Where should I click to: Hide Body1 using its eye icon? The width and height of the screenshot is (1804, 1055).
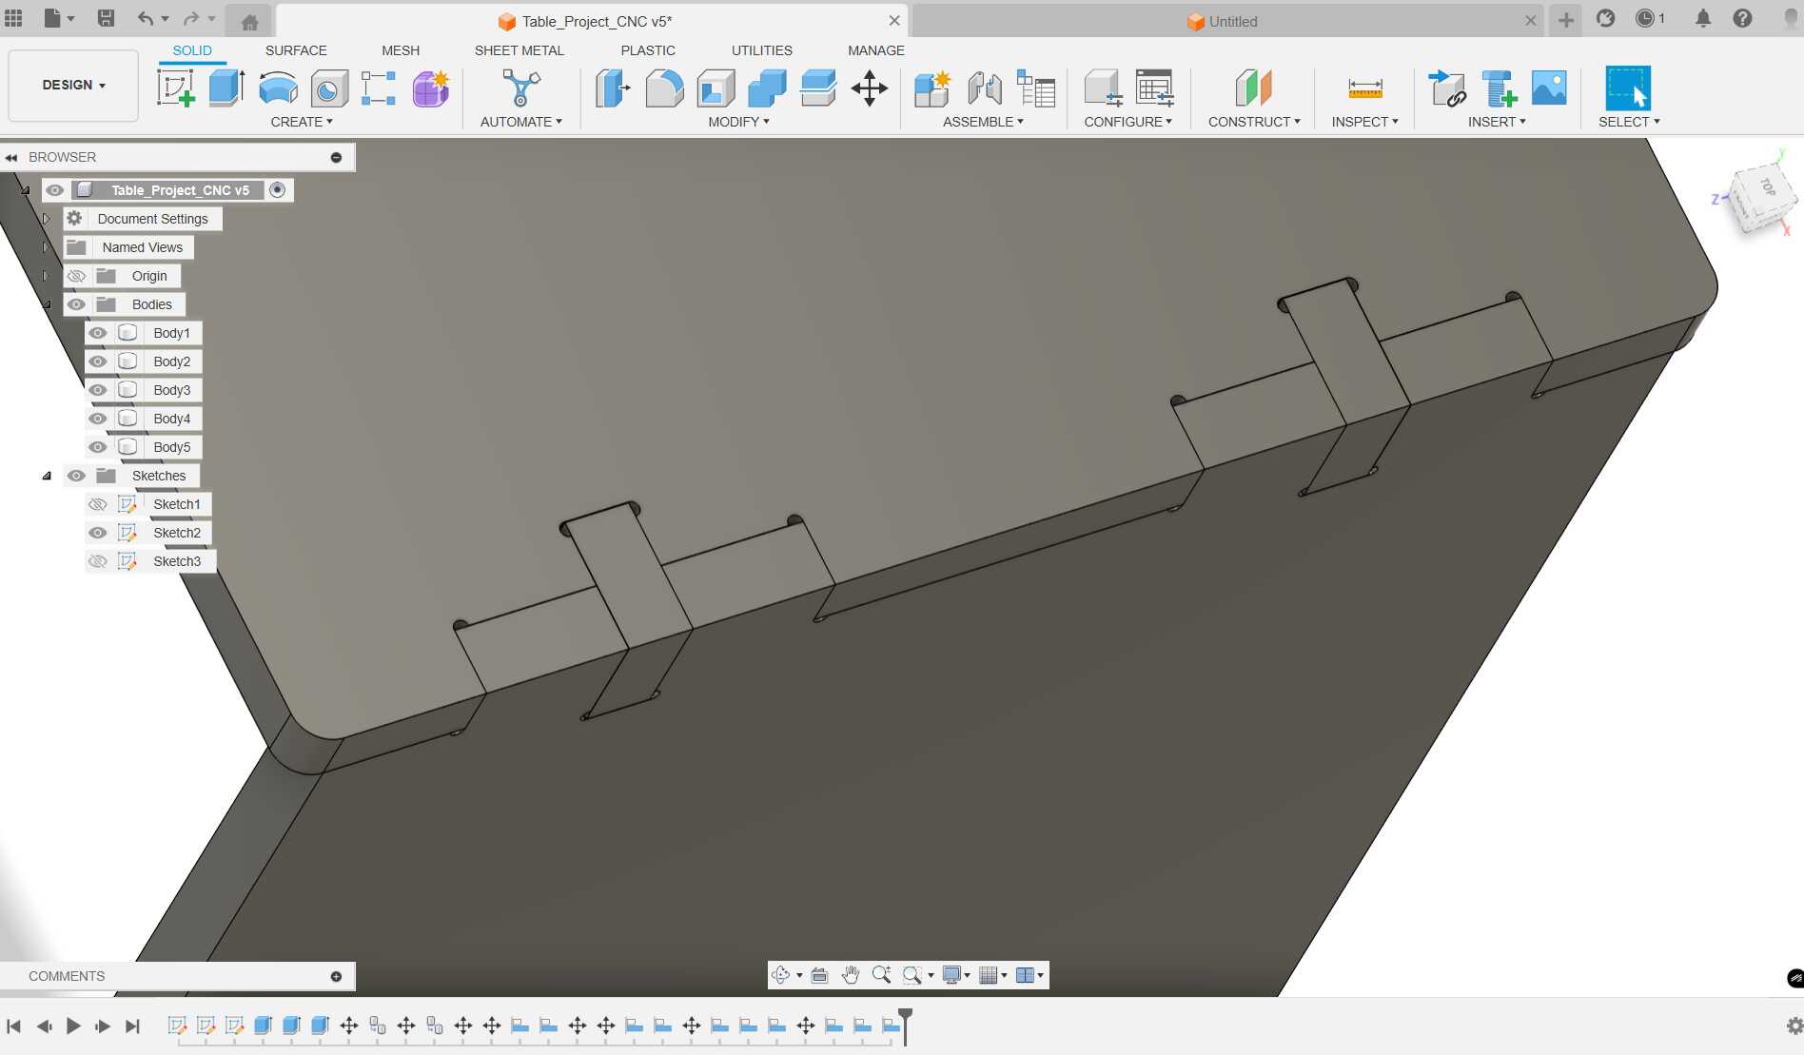tap(98, 333)
